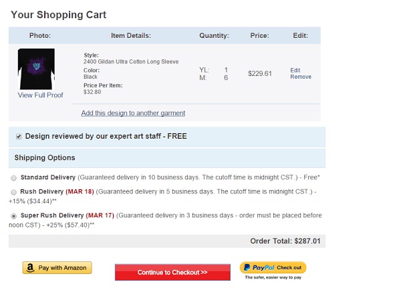401x306 pixels.
Task: Click the Item Details column header
Action: pyautogui.click(x=130, y=35)
